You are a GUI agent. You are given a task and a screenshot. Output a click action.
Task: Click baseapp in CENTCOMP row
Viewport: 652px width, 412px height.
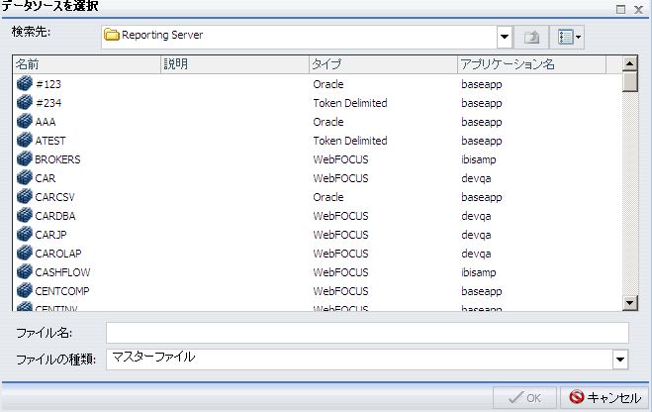click(x=482, y=291)
